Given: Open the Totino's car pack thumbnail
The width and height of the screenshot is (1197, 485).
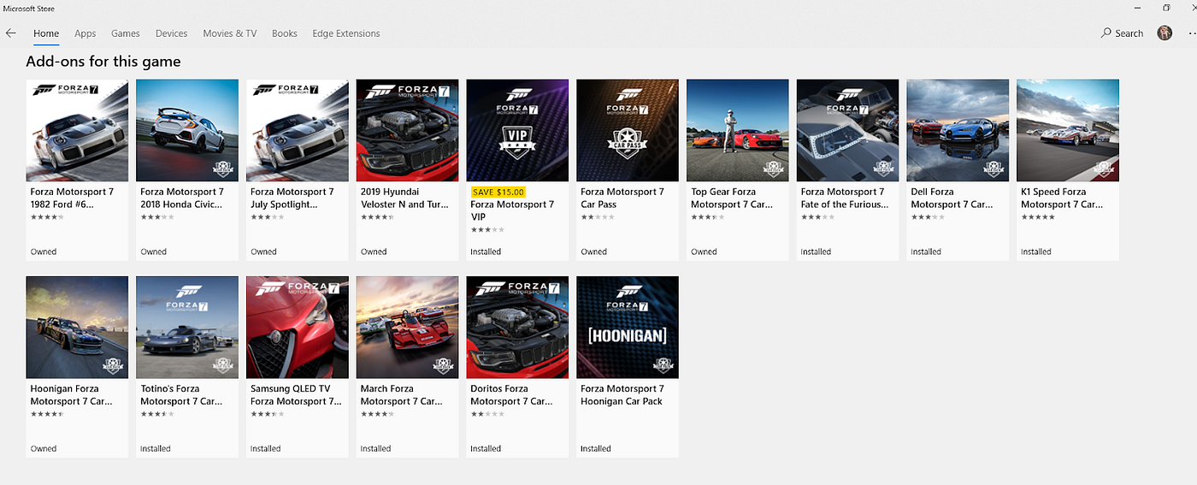Looking at the screenshot, I should click(x=187, y=327).
